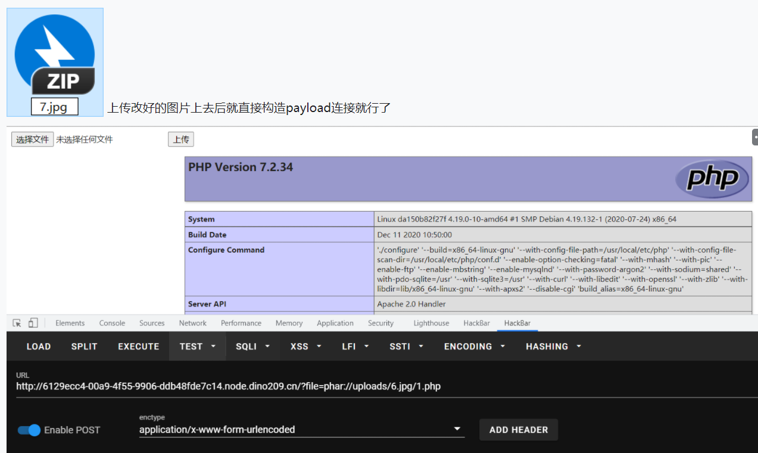The height and width of the screenshot is (453, 758).
Task: Switch to the Application tab
Action: [x=335, y=323]
